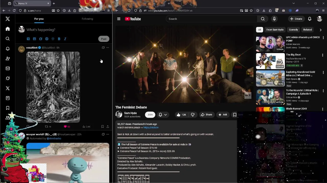327x183 pixels.
Task: Click YouTube search magnifier button
Action: [x=263, y=19]
